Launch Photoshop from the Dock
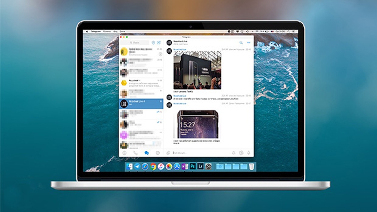The width and height of the screenshot is (377, 212). (193, 166)
